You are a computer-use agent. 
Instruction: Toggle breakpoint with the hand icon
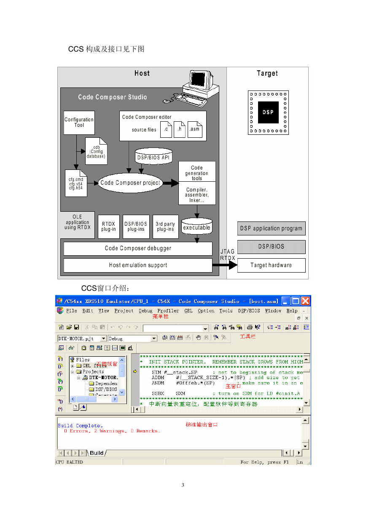tap(198, 338)
